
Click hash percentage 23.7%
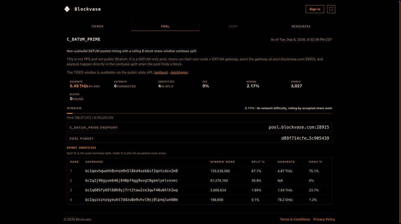(x=314, y=190)
